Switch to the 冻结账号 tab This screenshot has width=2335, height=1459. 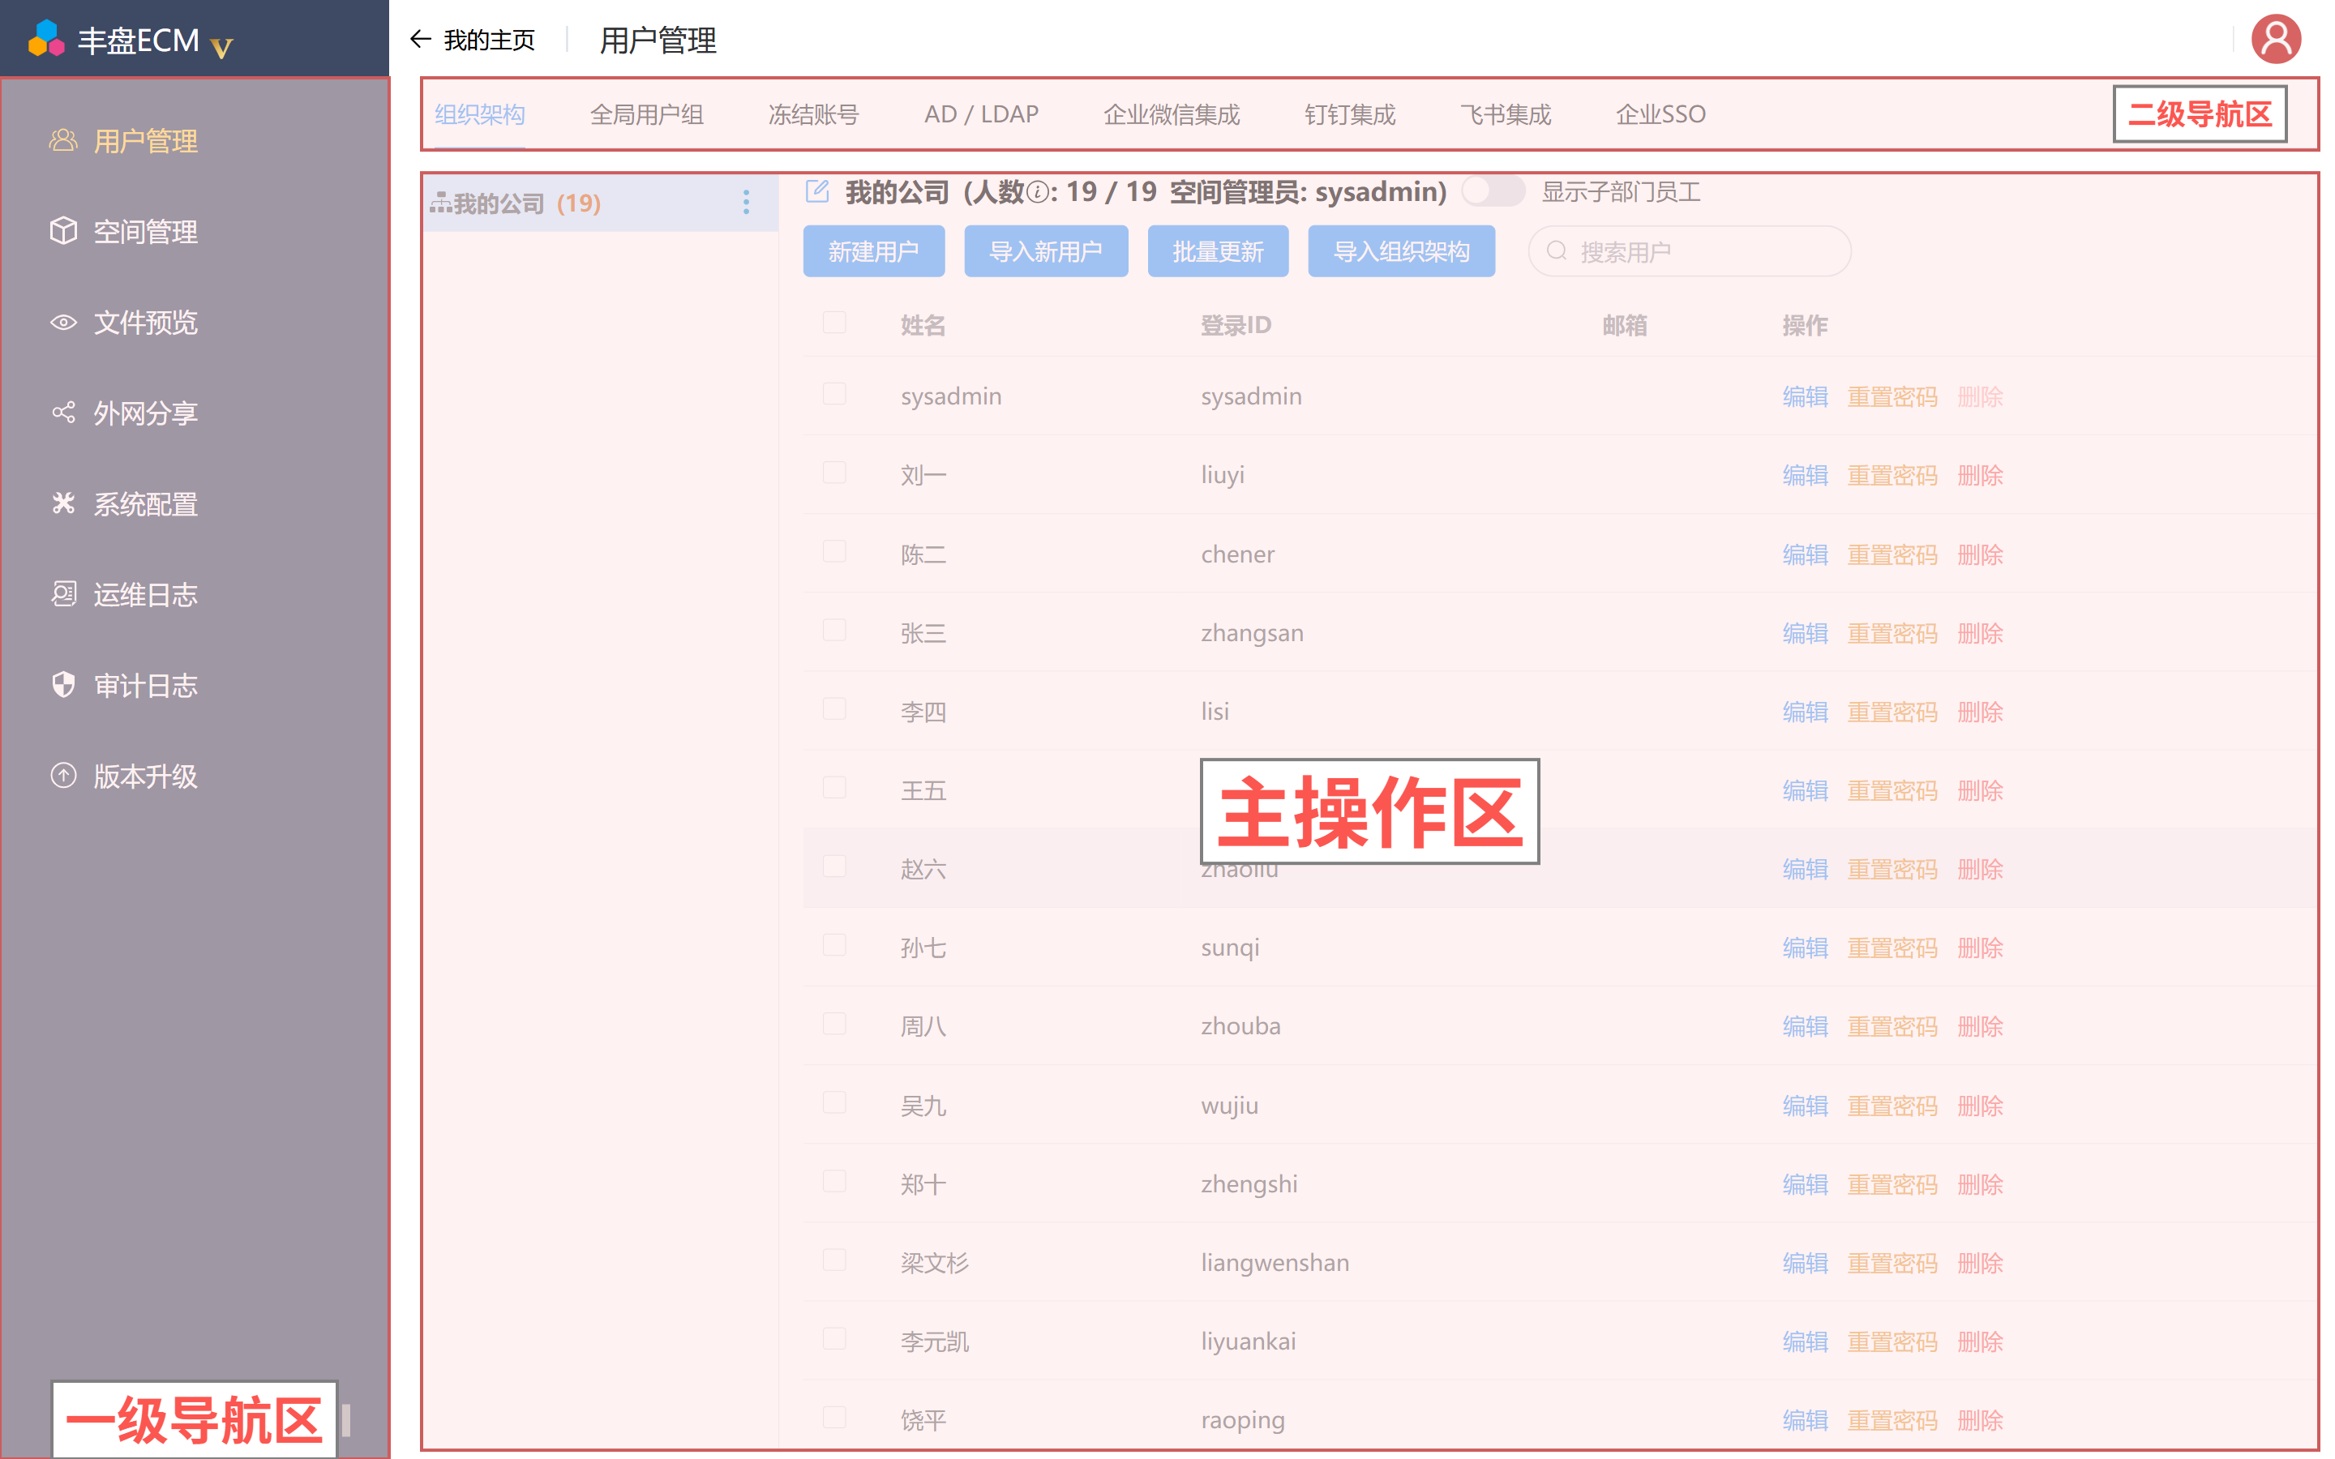[x=813, y=115]
